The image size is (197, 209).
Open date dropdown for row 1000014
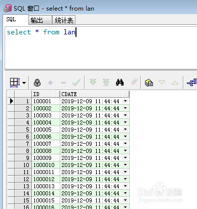[125, 193]
